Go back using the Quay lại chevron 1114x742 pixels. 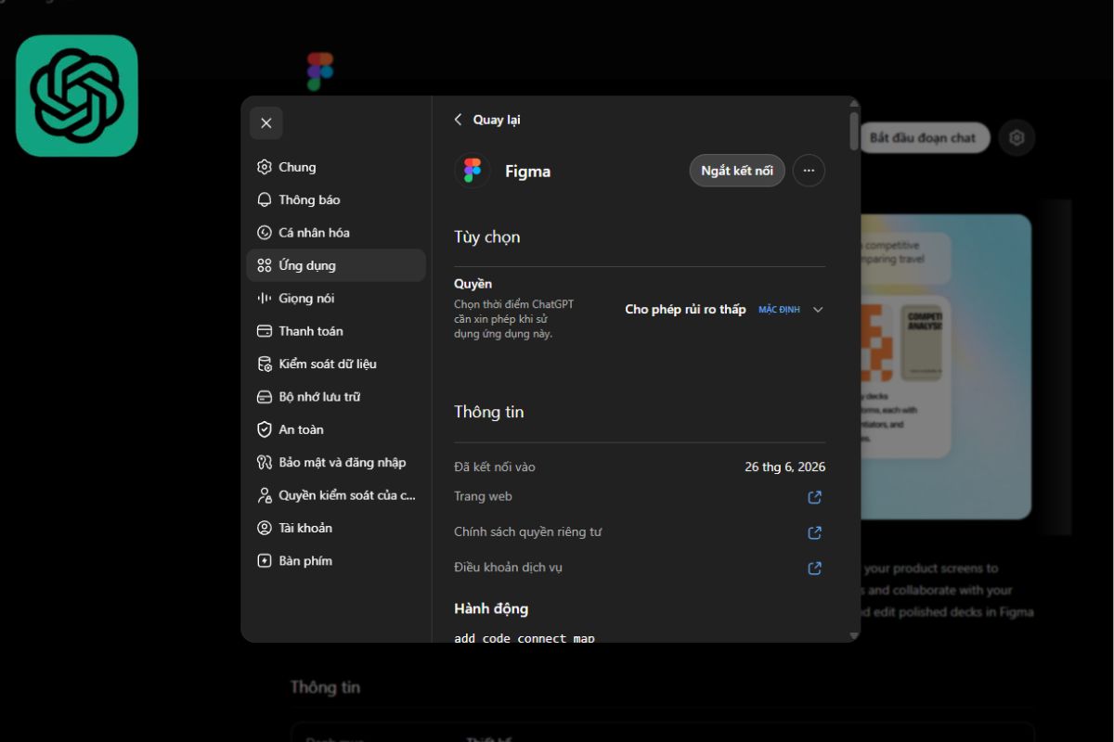point(458,120)
